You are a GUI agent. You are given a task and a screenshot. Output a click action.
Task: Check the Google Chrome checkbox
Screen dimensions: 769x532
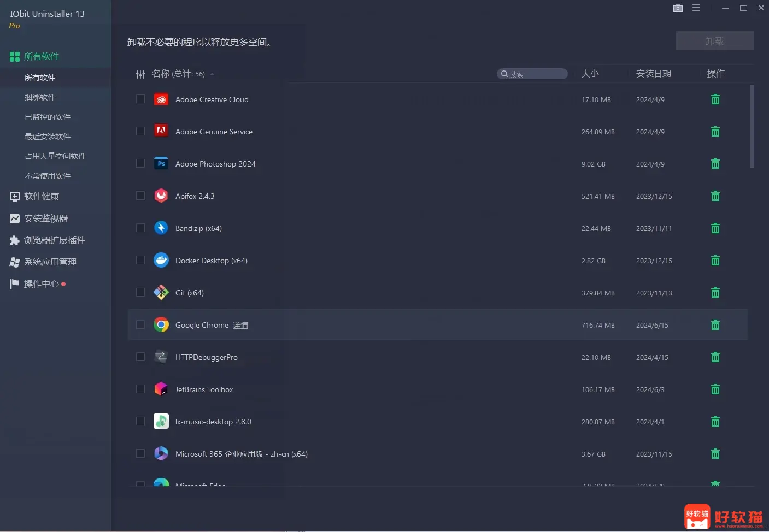(140, 325)
